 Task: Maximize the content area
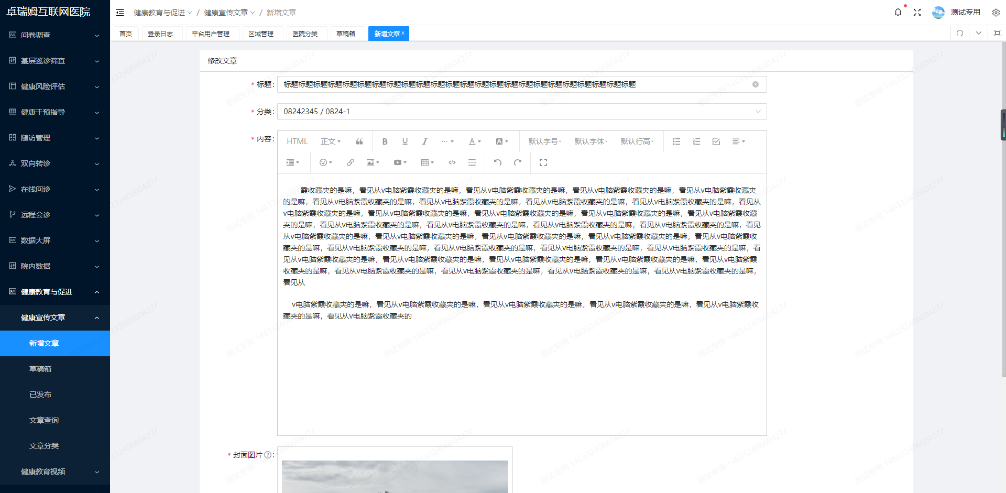(x=997, y=33)
